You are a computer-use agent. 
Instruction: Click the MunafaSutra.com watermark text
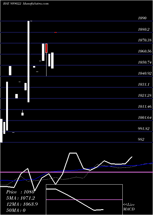pyautogui.click(x=35, y=4)
